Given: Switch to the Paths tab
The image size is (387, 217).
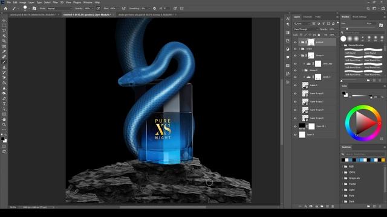Looking at the screenshot, I should [x=318, y=17].
